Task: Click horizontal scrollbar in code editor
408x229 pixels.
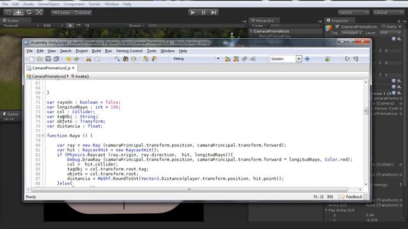Action: pyautogui.click(x=189, y=190)
